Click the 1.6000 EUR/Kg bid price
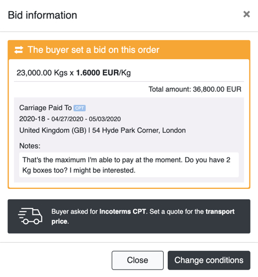 [104, 73]
